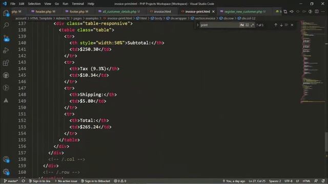
Task: Switch to all_customer_details.php tab
Action: click(x=119, y=12)
